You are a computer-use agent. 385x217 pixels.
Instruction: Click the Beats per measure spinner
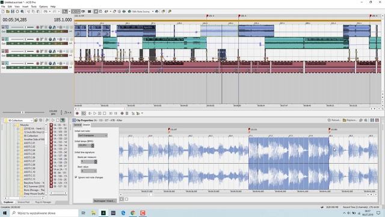[x=96, y=162]
